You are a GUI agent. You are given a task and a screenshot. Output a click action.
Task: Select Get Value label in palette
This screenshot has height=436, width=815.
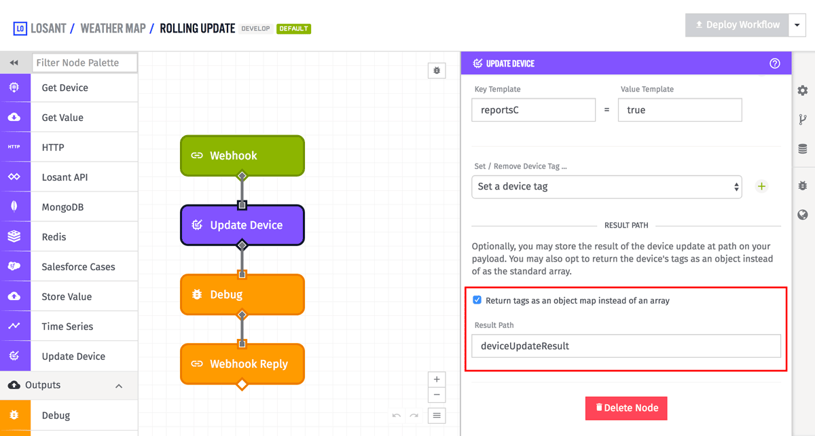[62, 117]
